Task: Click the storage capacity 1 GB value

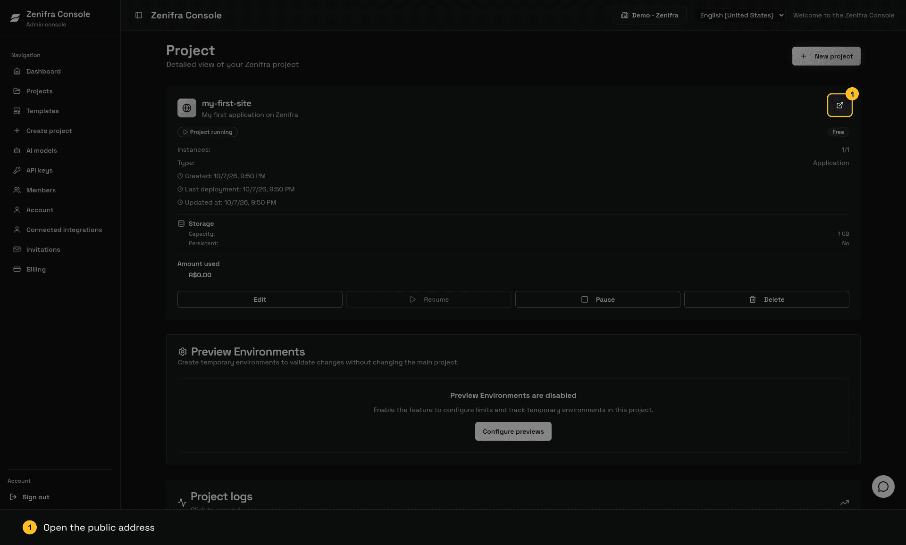Action: [x=843, y=234]
